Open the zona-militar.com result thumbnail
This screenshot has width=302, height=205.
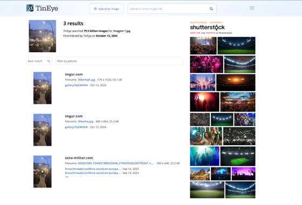[43, 172]
